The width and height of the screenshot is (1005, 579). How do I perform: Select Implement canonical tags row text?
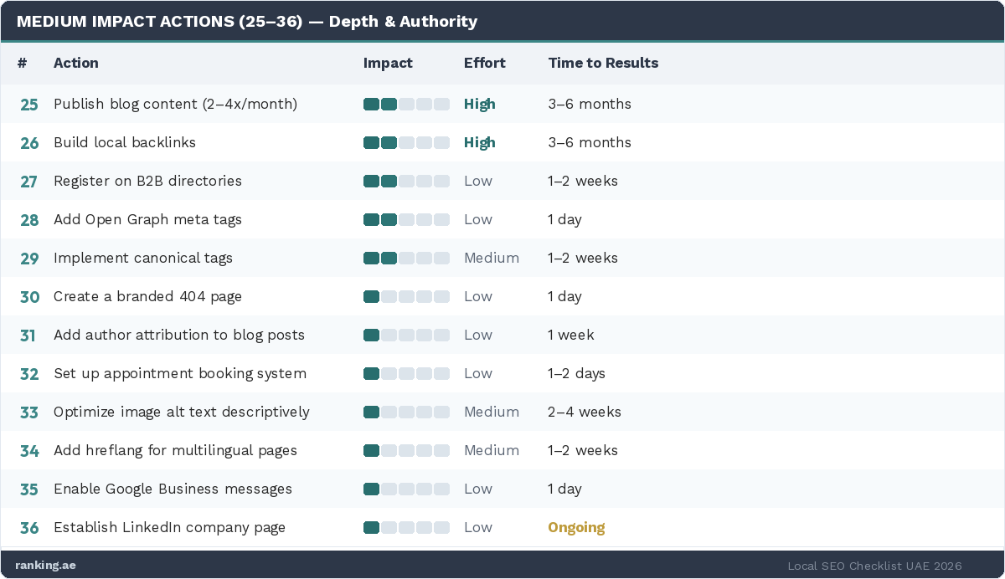pyautogui.click(x=143, y=259)
